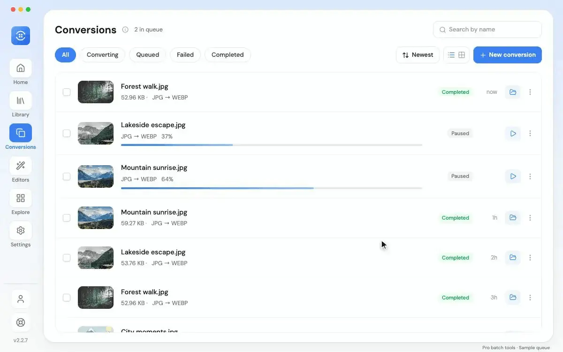Open output folder for Forest walk.jpg (3h)
The width and height of the screenshot is (563, 352).
point(513,298)
